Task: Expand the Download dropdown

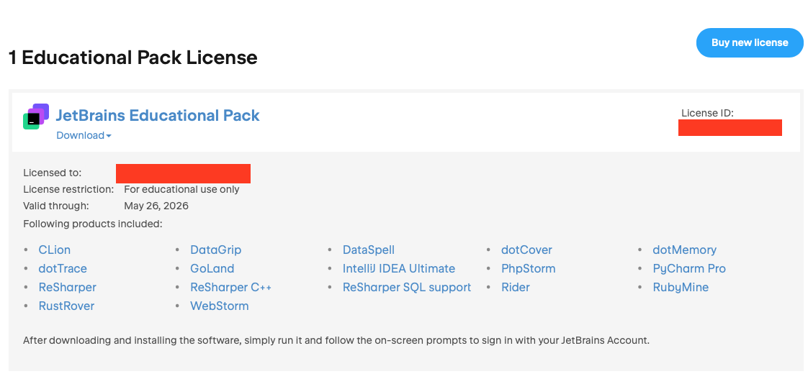Action: [84, 135]
